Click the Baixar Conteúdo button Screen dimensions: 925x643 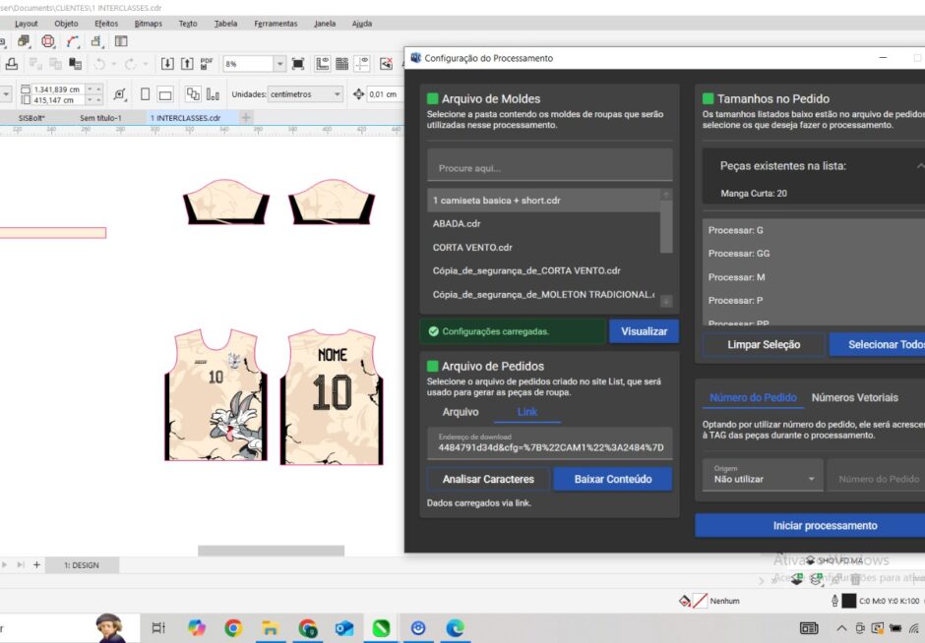click(613, 479)
